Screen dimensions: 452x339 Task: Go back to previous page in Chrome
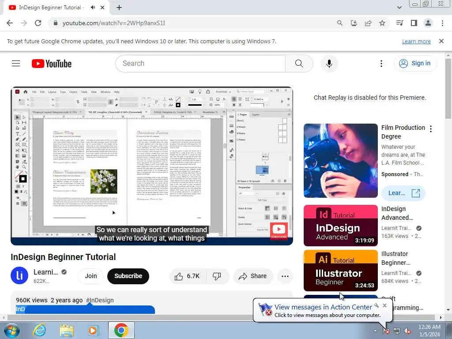10,23
